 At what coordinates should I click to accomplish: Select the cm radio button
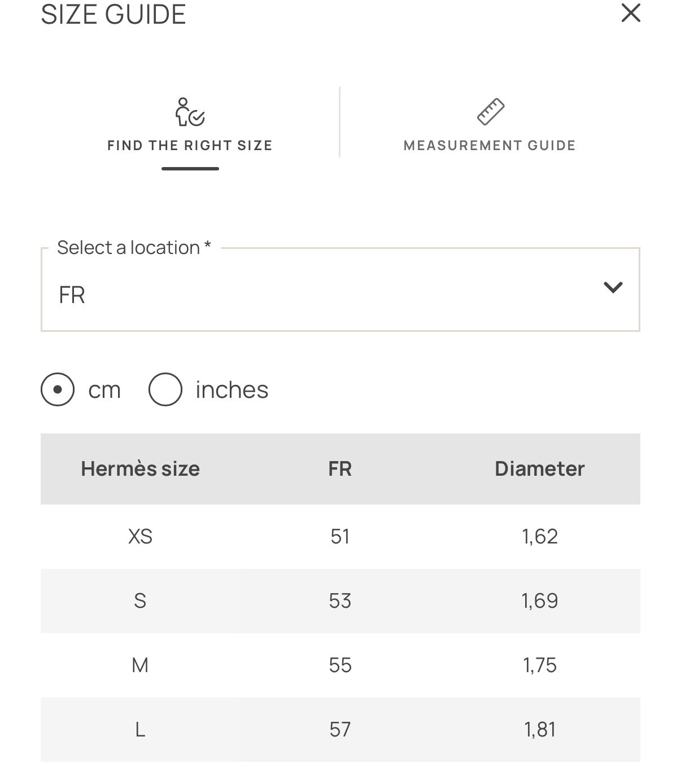(58, 389)
